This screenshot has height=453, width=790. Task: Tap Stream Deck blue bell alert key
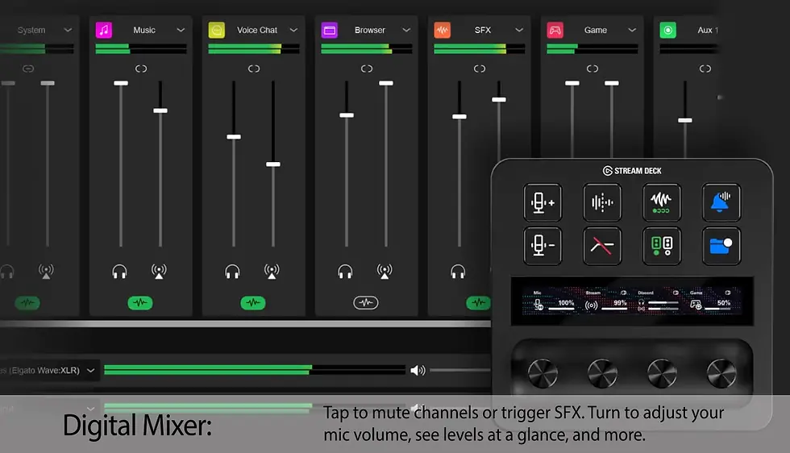click(x=721, y=202)
